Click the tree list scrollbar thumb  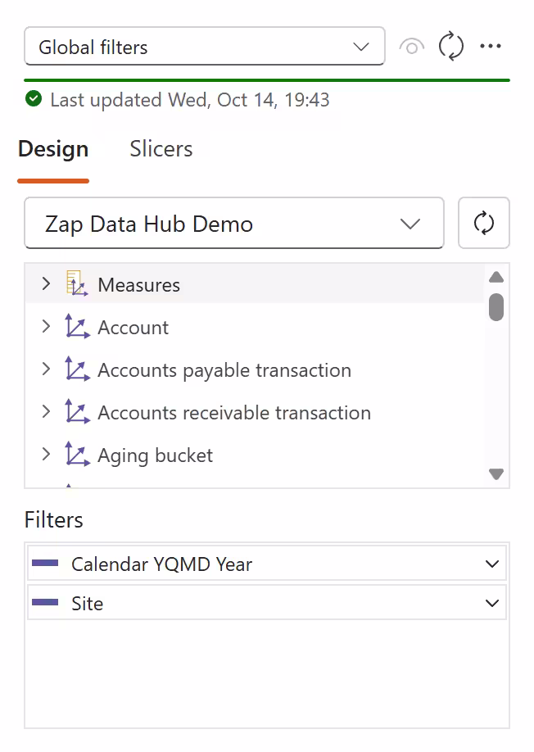click(x=496, y=307)
